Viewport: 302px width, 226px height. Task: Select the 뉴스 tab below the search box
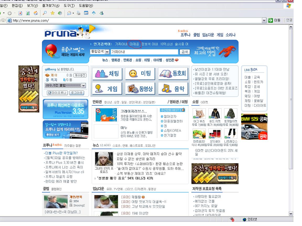105,60
